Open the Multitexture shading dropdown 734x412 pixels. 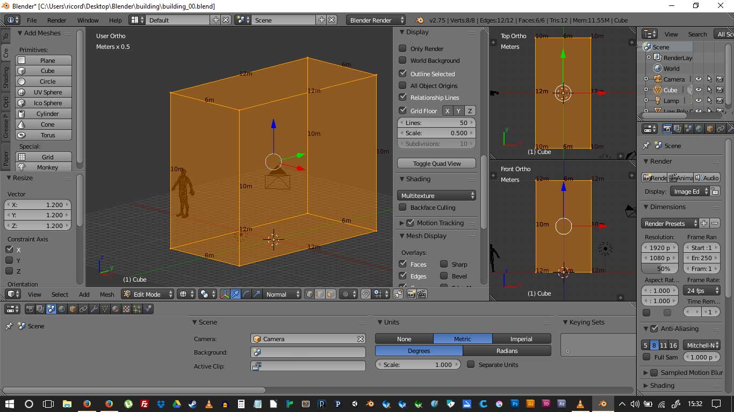[437, 196]
